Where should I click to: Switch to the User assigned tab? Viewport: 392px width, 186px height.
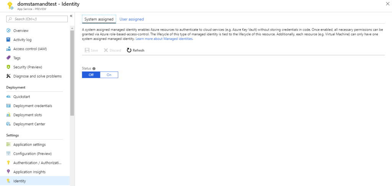point(132,19)
